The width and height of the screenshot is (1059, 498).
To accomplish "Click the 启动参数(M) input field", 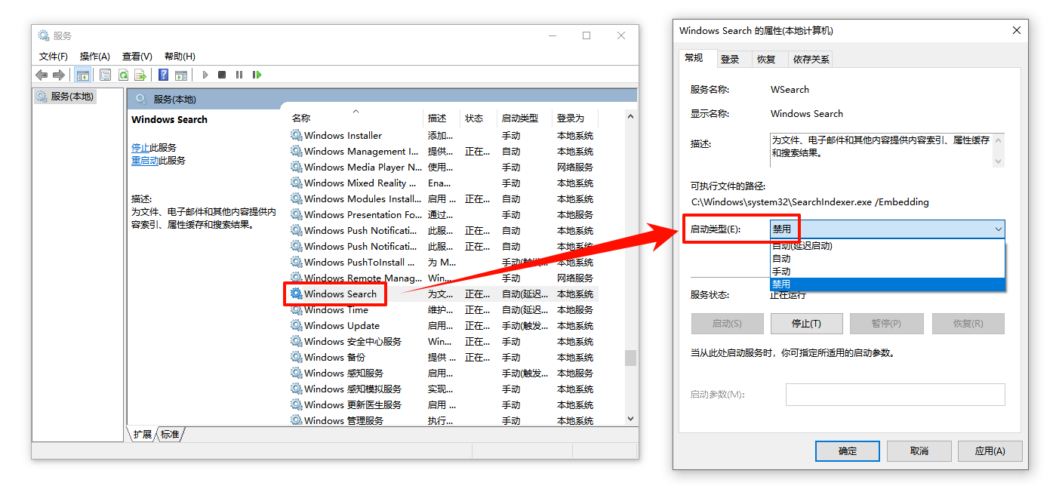I will click(895, 395).
